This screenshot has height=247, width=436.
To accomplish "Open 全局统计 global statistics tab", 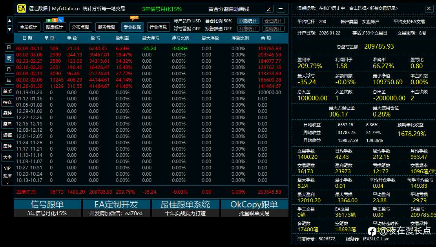I will coord(29,27).
